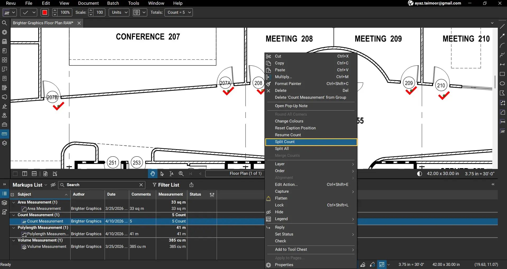
Task: Select the Pan hand tool
Action: [x=152, y=174]
